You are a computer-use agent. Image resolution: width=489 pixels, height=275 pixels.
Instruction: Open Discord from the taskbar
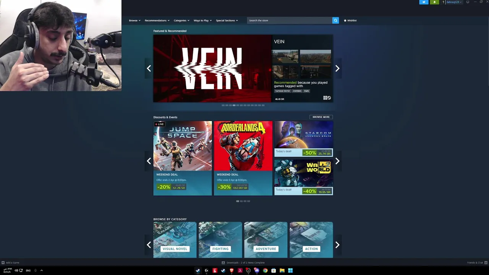tap(257, 270)
